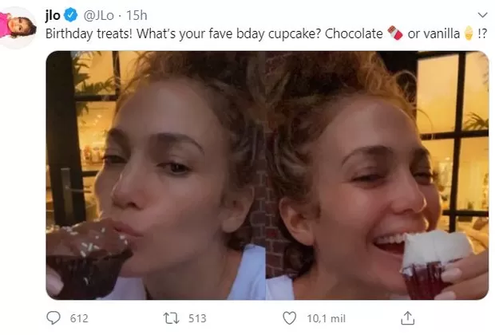
Task: Visit the @JLo handle link
Action: pyautogui.click(x=101, y=15)
